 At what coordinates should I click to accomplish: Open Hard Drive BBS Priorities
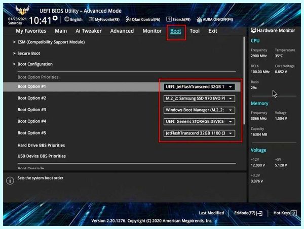tap(41, 145)
